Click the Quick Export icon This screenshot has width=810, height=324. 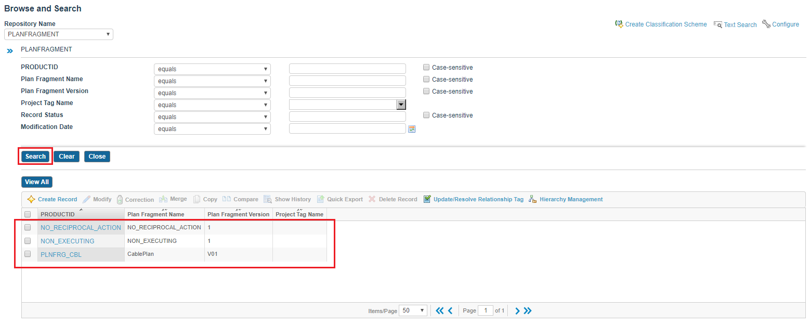click(321, 199)
